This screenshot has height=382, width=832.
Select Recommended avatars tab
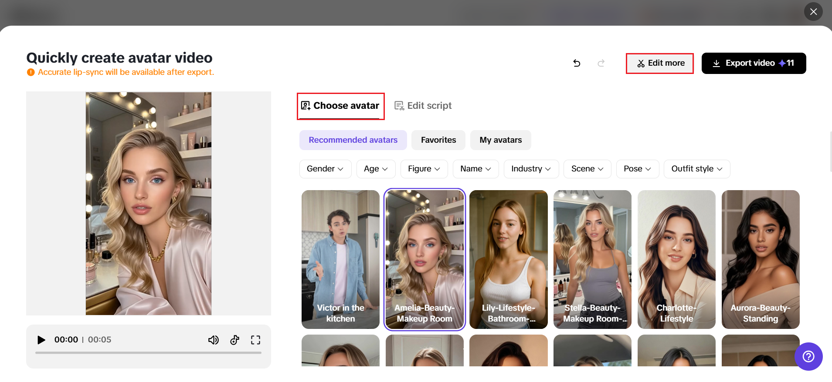(353, 140)
